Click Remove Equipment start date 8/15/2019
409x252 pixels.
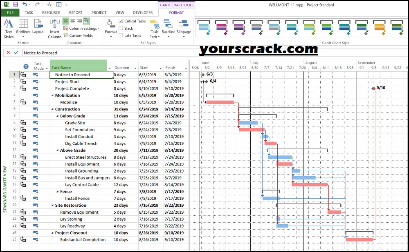click(x=151, y=212)
